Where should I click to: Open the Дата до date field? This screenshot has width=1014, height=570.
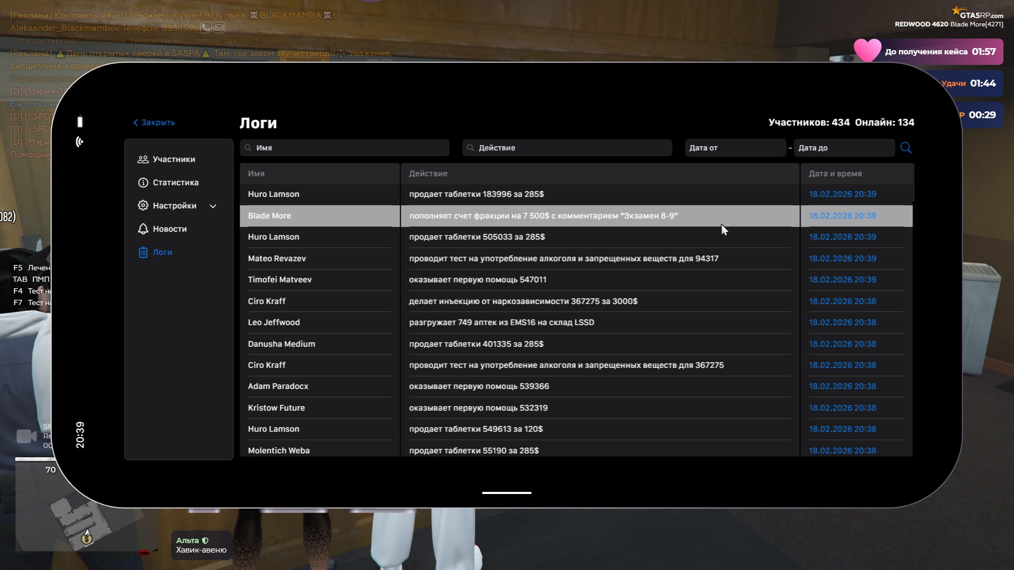click(843, 148)
